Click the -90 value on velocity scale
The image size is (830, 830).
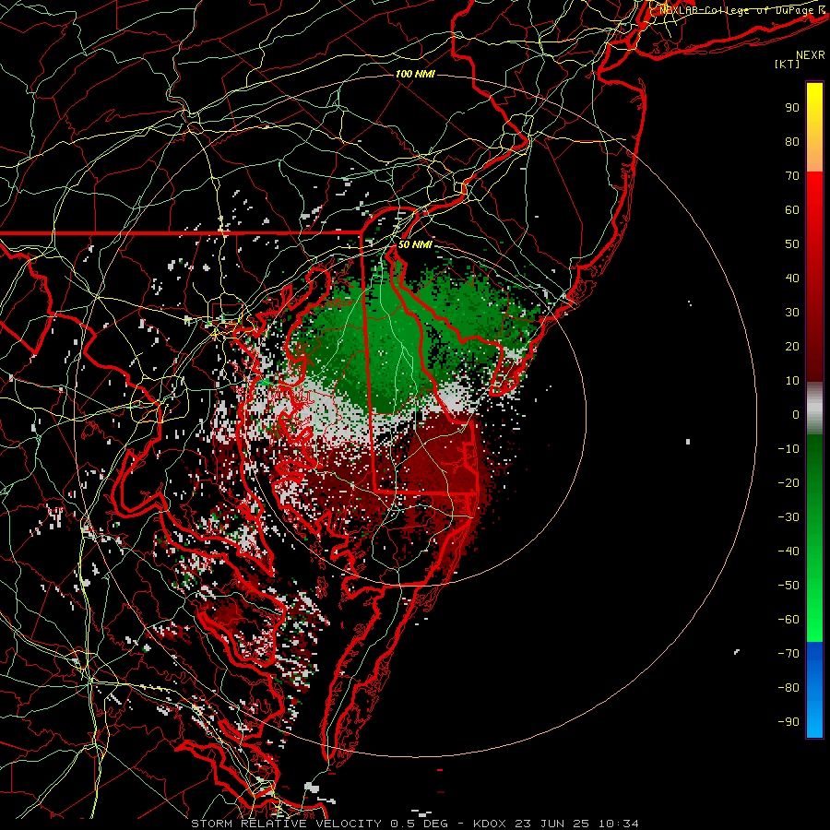788,722
